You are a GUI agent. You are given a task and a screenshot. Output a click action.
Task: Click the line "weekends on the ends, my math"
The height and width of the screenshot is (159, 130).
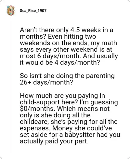point(68,43)
